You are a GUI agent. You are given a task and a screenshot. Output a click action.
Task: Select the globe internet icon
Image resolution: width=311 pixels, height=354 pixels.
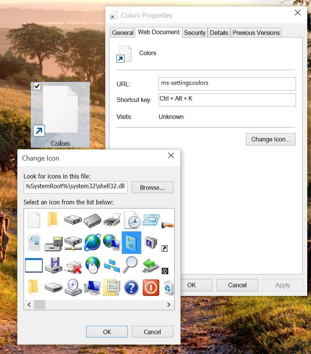tap(92, 243)
